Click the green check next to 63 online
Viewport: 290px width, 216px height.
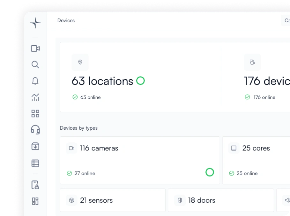pyautogui.click(x=75, y=97)
